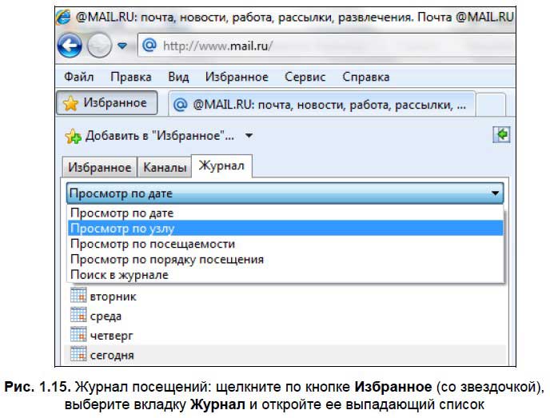Choose Просмотр по узлу option

pyautogui.click(x=285, y=229)
